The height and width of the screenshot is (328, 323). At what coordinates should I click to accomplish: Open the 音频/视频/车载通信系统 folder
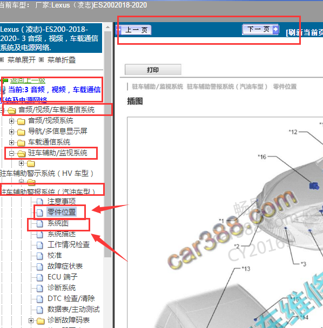point(57,110)
